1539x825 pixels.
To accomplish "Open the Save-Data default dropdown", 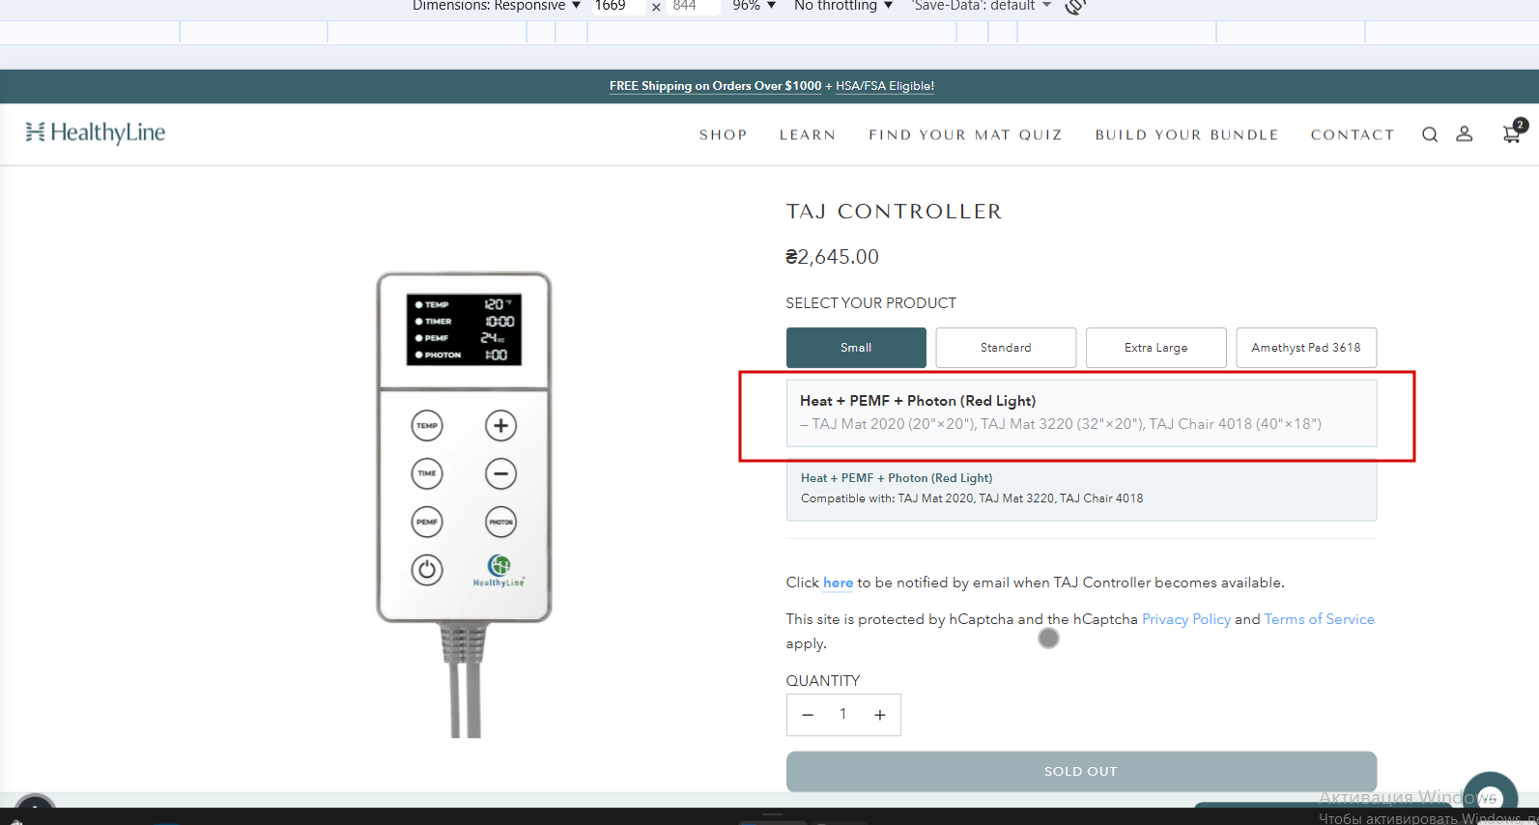I will click(982, 6).
